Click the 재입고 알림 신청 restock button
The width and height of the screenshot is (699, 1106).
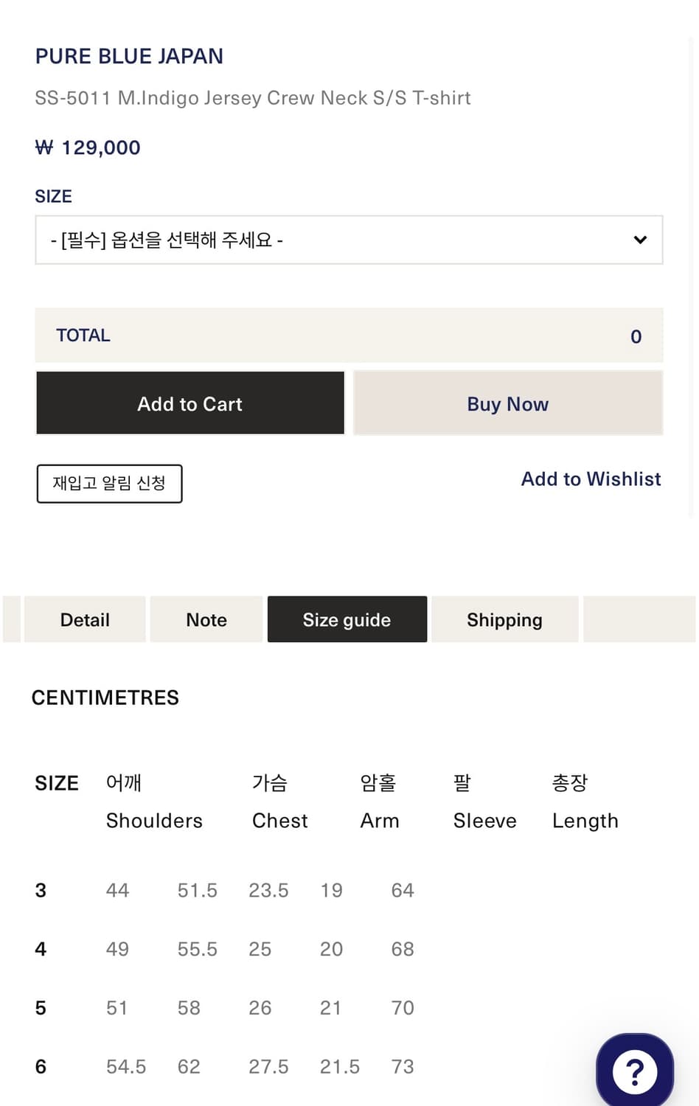pyautogui.click(x=109, y=484)
